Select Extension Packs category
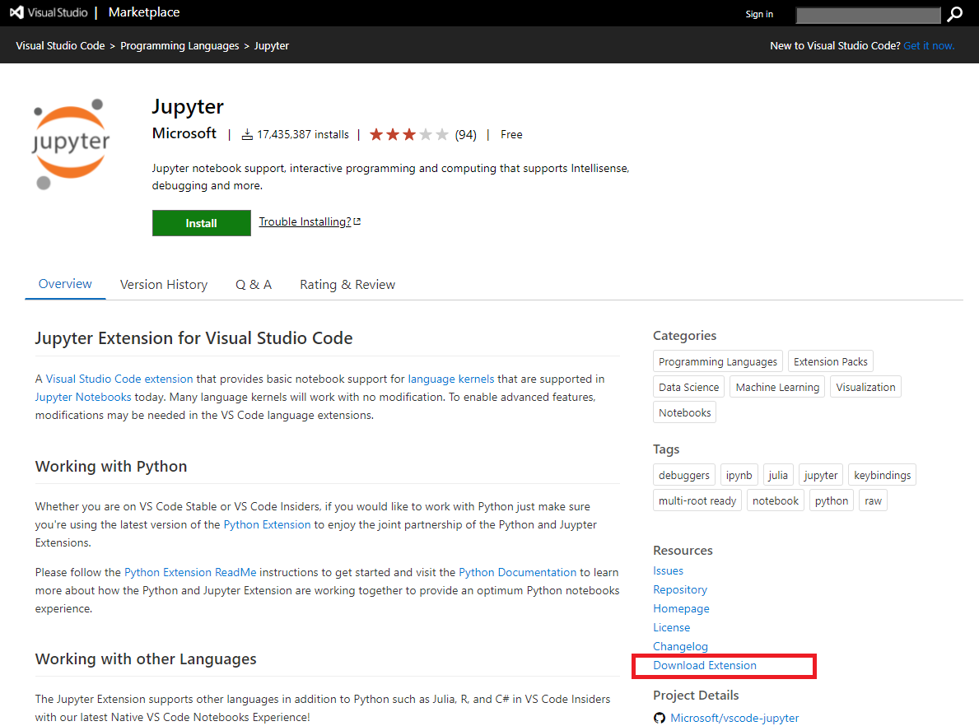This screenshot has height=726, width=979. click(831, 361)
